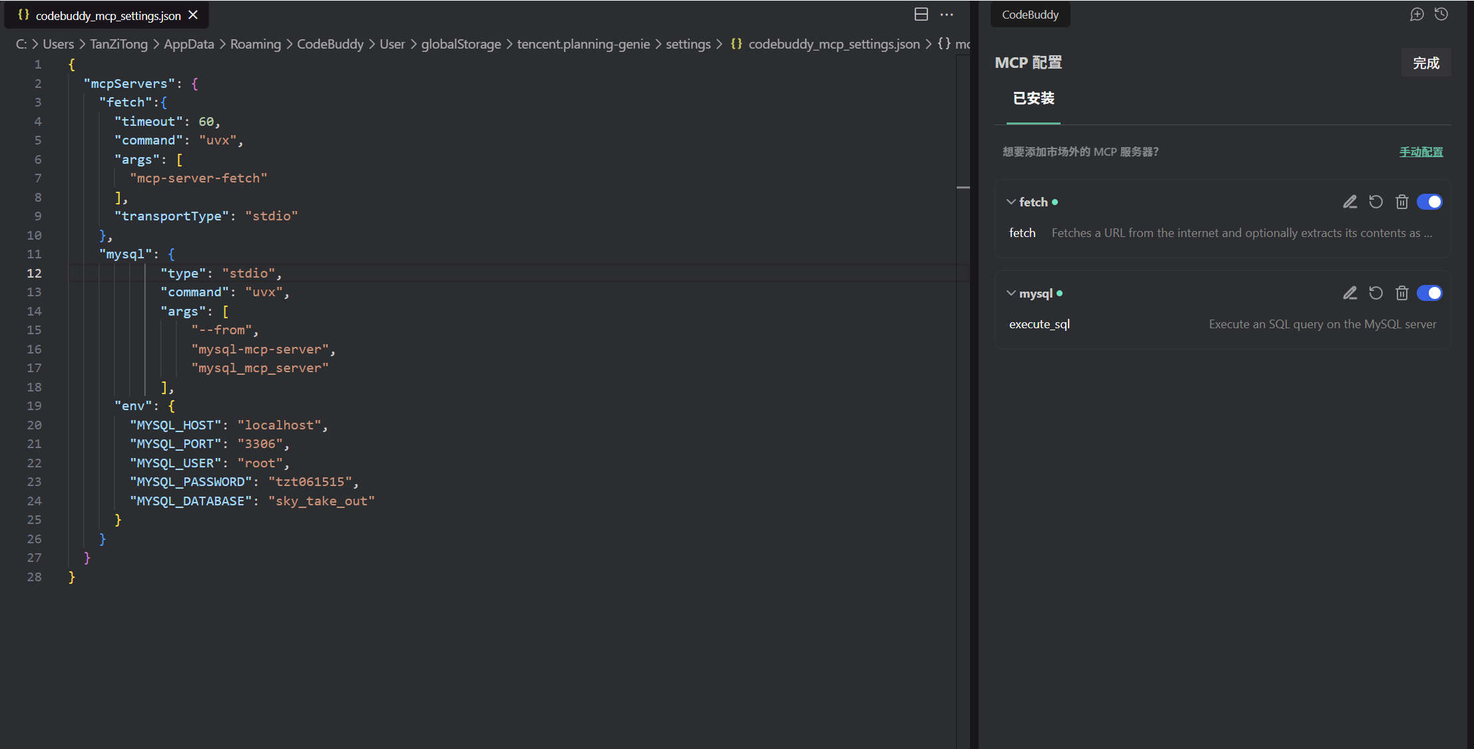Split the editor layout
This screenshot has width=1474, height=749.
point(921,15)
